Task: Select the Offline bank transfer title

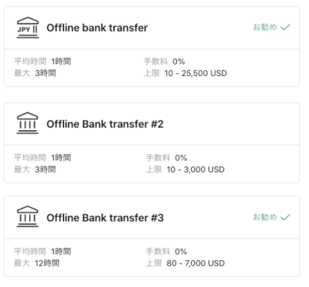Action: 97,28
